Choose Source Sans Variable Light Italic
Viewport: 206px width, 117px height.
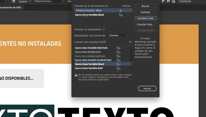click(x=102, y=56)
